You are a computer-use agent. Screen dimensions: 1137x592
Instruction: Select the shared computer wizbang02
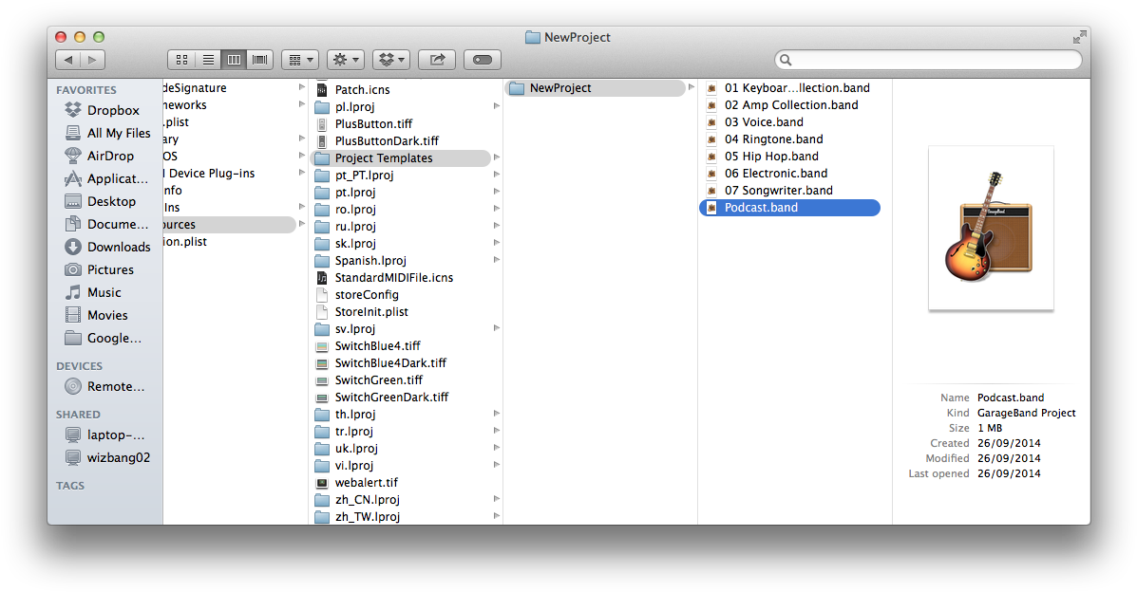point(107,457)
